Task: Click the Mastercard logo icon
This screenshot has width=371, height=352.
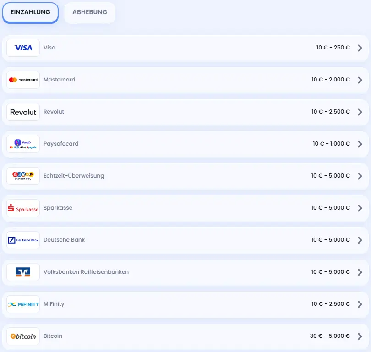Action: [x=23, y=80]
